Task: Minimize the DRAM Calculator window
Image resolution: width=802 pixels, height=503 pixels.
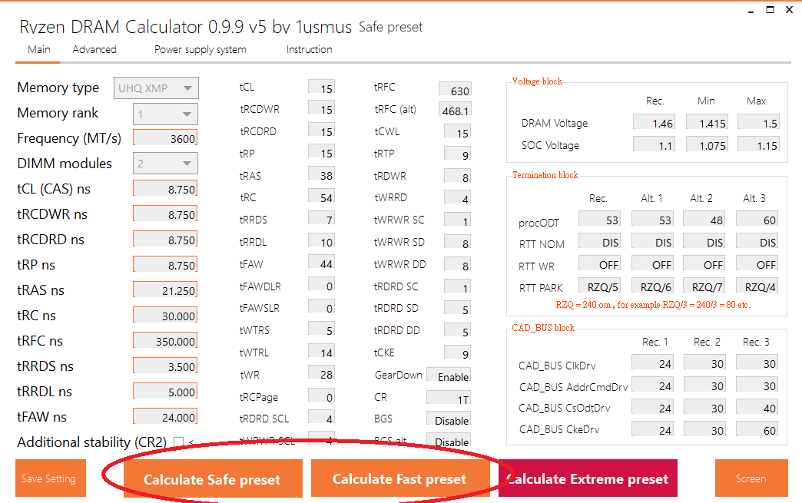Action: click(x=751, y=11)
